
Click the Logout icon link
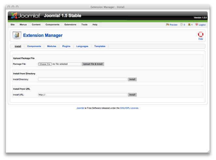(x=200, y=24)
